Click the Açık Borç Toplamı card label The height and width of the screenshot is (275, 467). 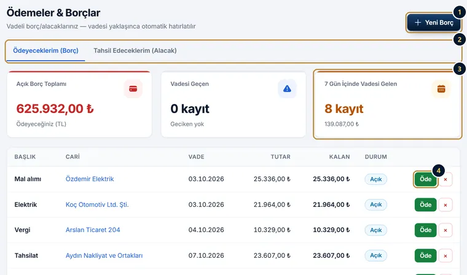[41, 84]
